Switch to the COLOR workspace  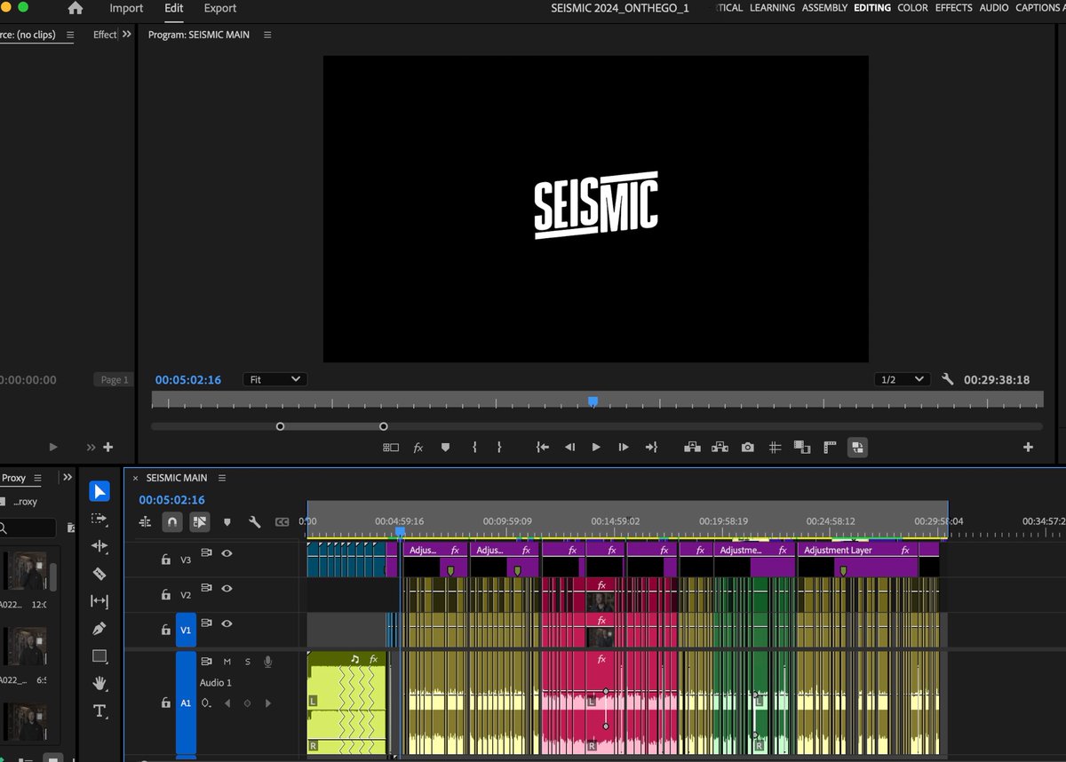click(912, 8)
